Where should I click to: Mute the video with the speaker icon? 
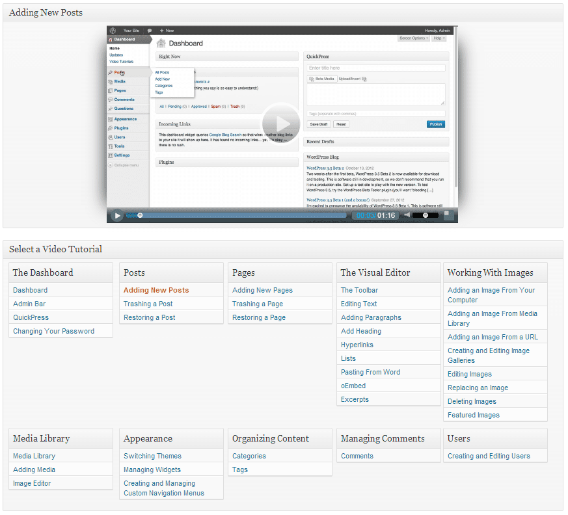pyautogui.click(x=407, y=215)
